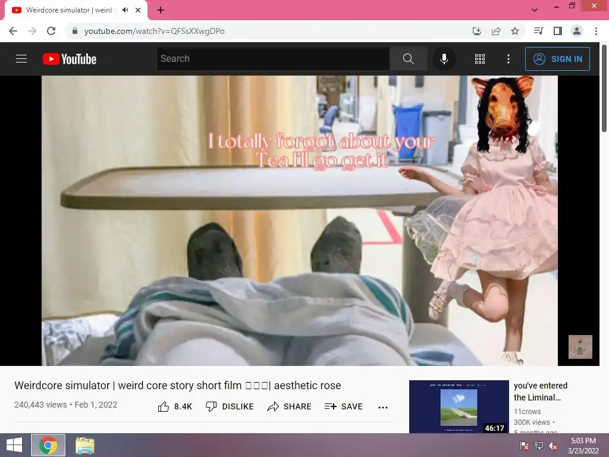
Task: Open the Action Center flag tray icon
Action: tap(525, 445)
